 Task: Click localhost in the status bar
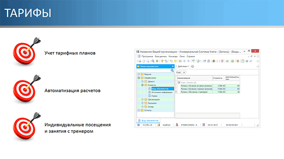pyautogui.click(x=166, y=125)
